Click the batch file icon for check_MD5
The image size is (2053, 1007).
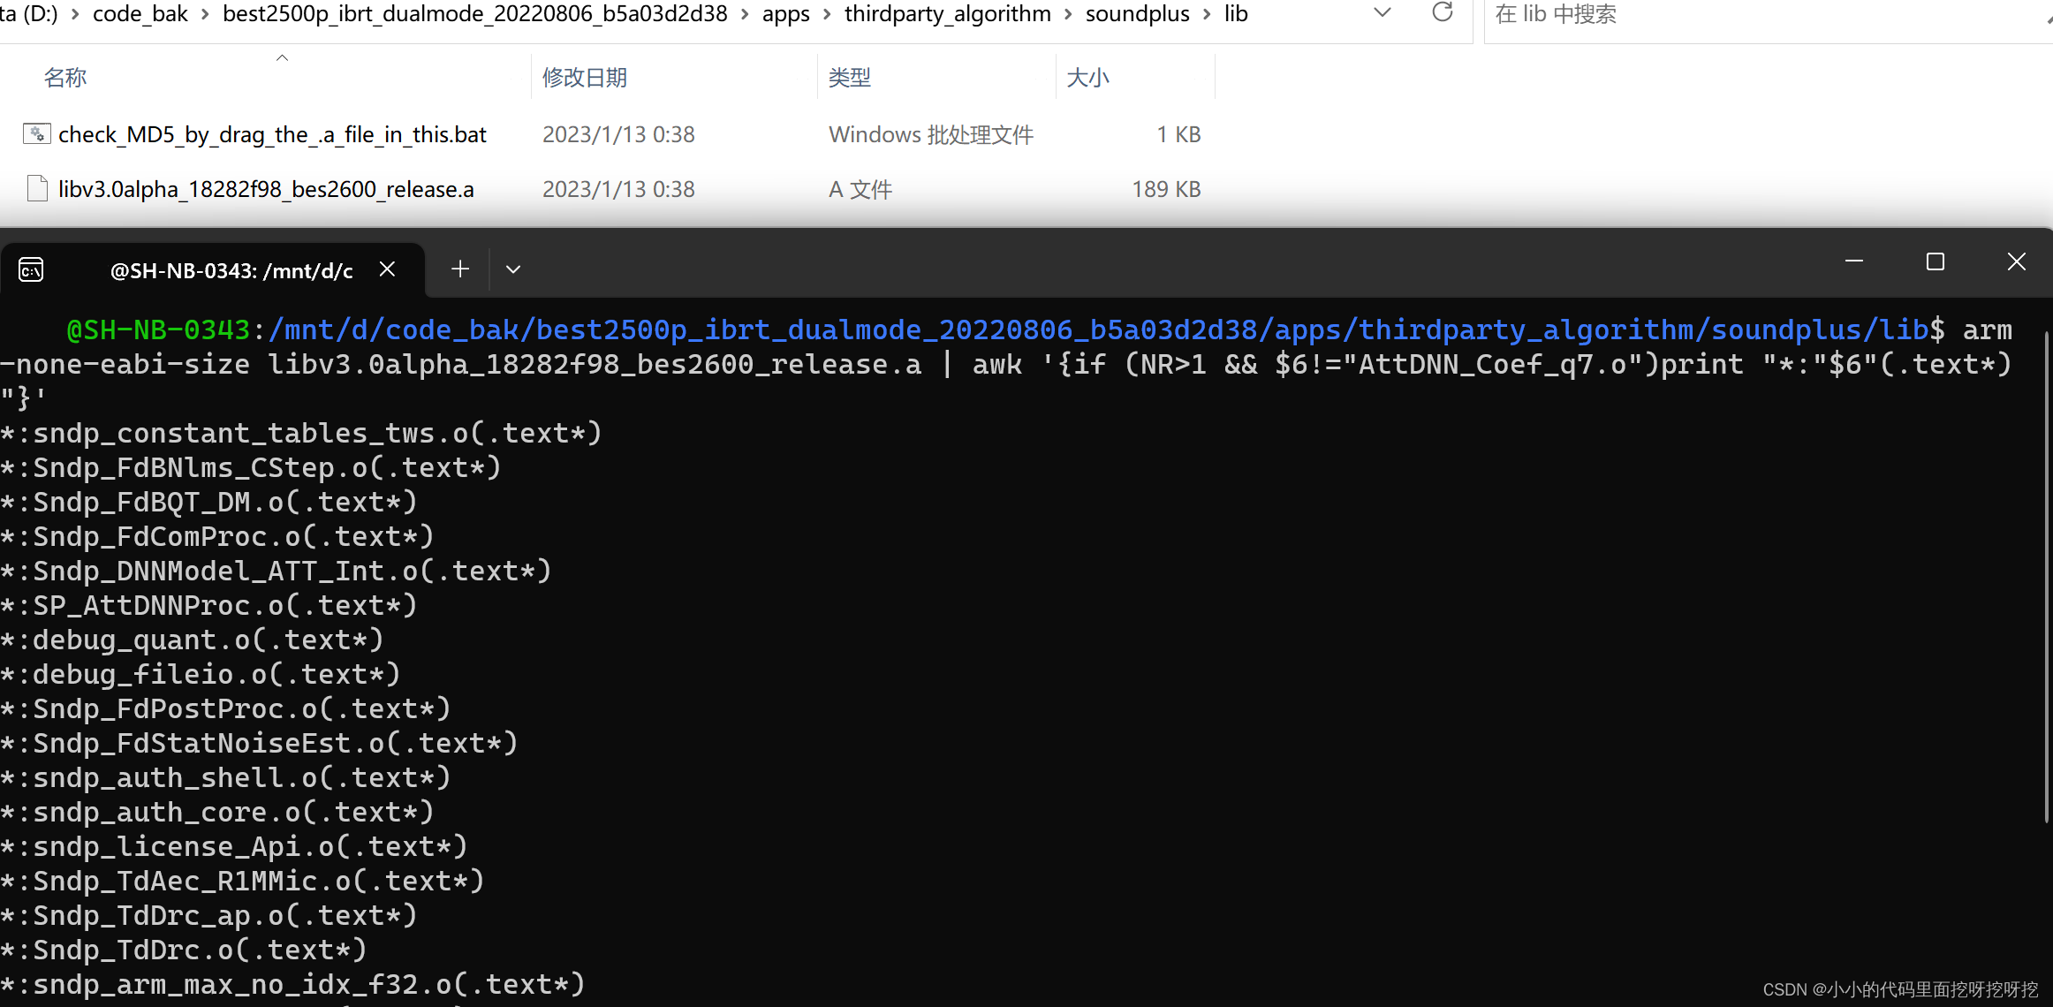[x=36, y=134]
